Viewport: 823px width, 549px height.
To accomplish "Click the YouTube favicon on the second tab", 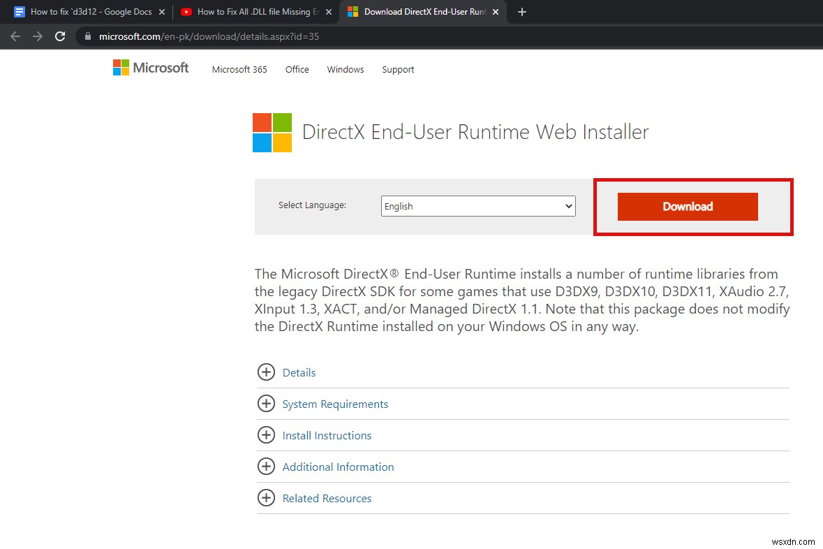I will click(186, 12).
